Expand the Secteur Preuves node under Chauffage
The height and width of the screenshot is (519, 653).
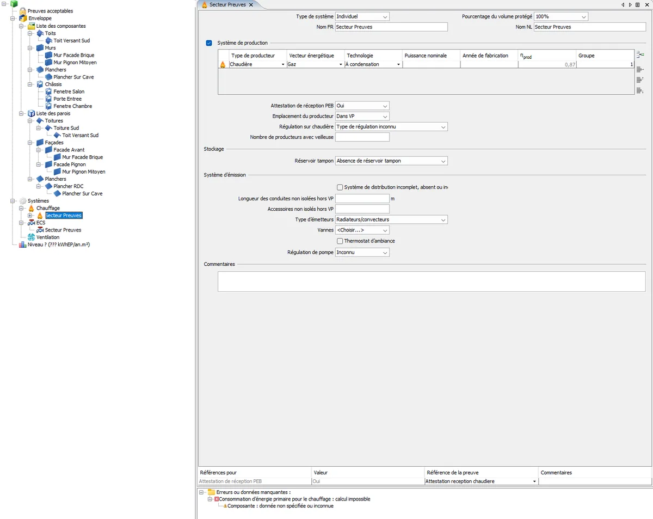pyautogui.click(x=30, y=216)
